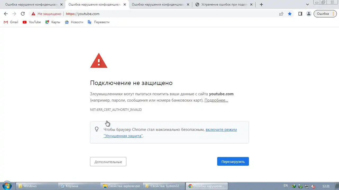Open the profile avatar menu
The height and width of the screenshot is (190, 339).
click(x=309, y=14)
